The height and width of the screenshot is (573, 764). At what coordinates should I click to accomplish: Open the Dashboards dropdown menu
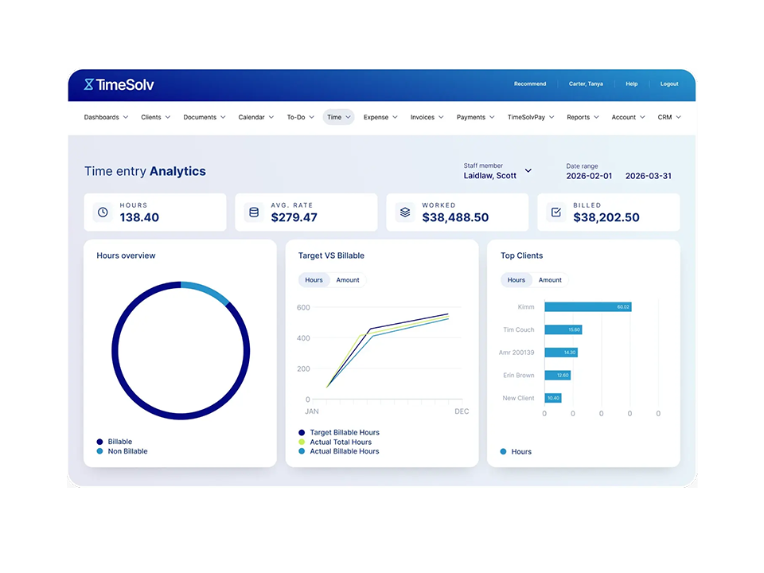(106, 117)
